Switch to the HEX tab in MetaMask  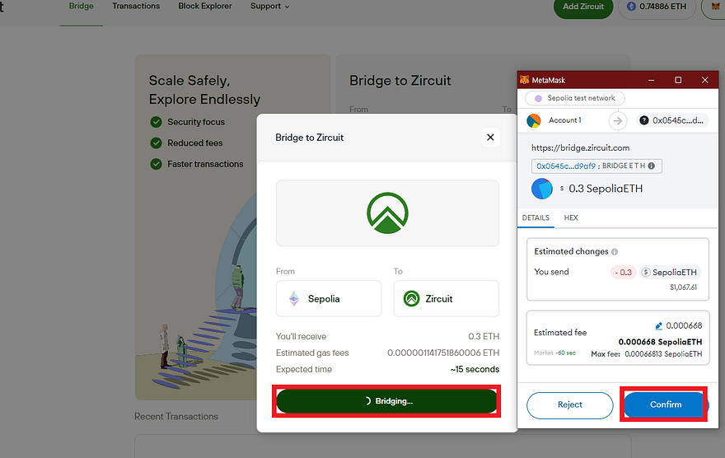coord(571,217)
